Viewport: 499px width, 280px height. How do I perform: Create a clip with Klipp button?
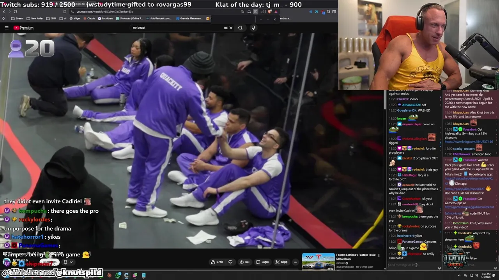[x=281, y=262]
